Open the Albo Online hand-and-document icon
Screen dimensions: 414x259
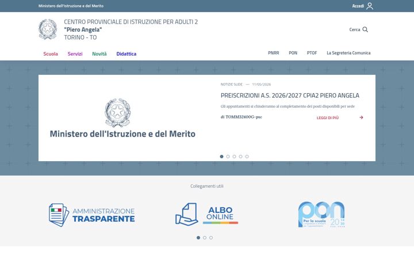[187, 214]
